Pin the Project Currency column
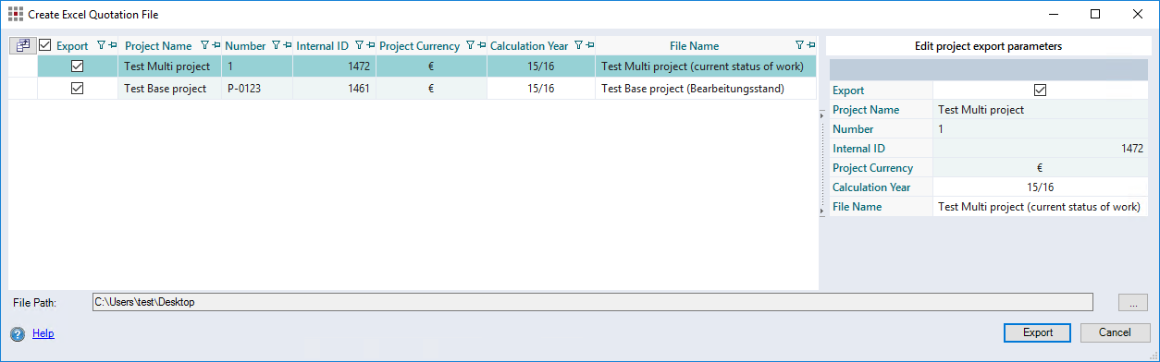This screenshot has width=1160, height=362. click(482, 45)
